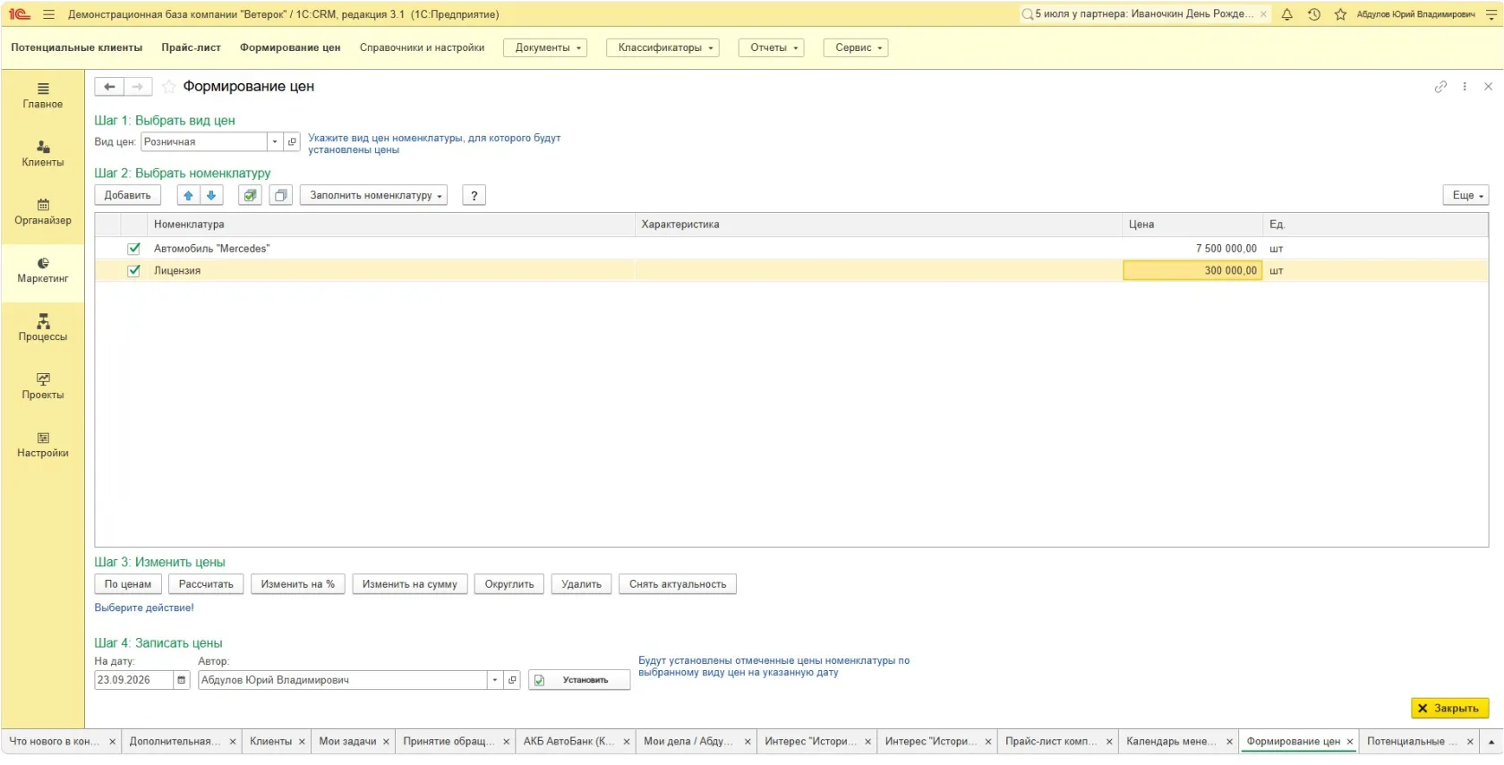Screen dimensions: 1504x765
Task: Open the Сервис dropdown menu
Action: click(x=856, y=47)
